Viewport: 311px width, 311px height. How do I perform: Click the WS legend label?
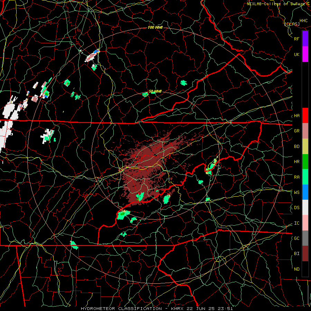point(296,192)
